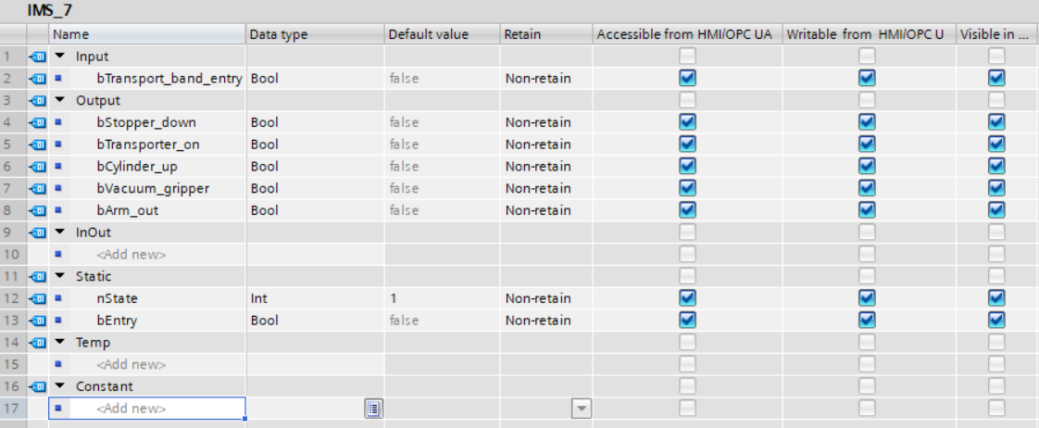
Task: Select the bVacuum_gripper name cell
Action: (153, 188)
